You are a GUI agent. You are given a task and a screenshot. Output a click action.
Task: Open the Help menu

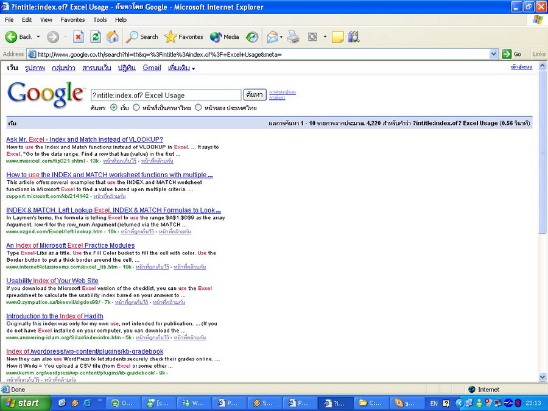click(x=121, y=20)
